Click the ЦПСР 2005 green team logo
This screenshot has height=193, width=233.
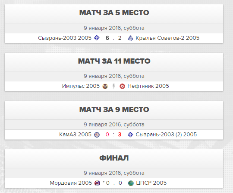(x=131, y=183)
